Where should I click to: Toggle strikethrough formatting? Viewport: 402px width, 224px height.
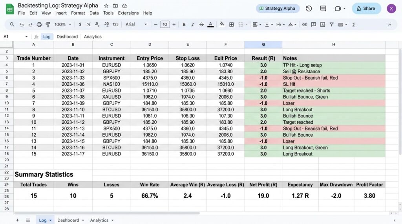201,24
